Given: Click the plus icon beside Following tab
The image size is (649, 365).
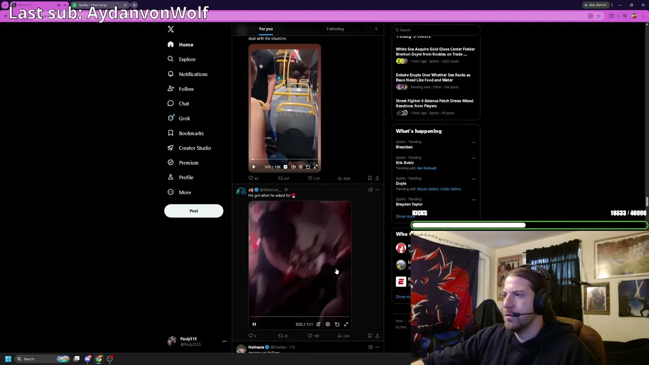Looking at the screenshot, I should (376, 29).
